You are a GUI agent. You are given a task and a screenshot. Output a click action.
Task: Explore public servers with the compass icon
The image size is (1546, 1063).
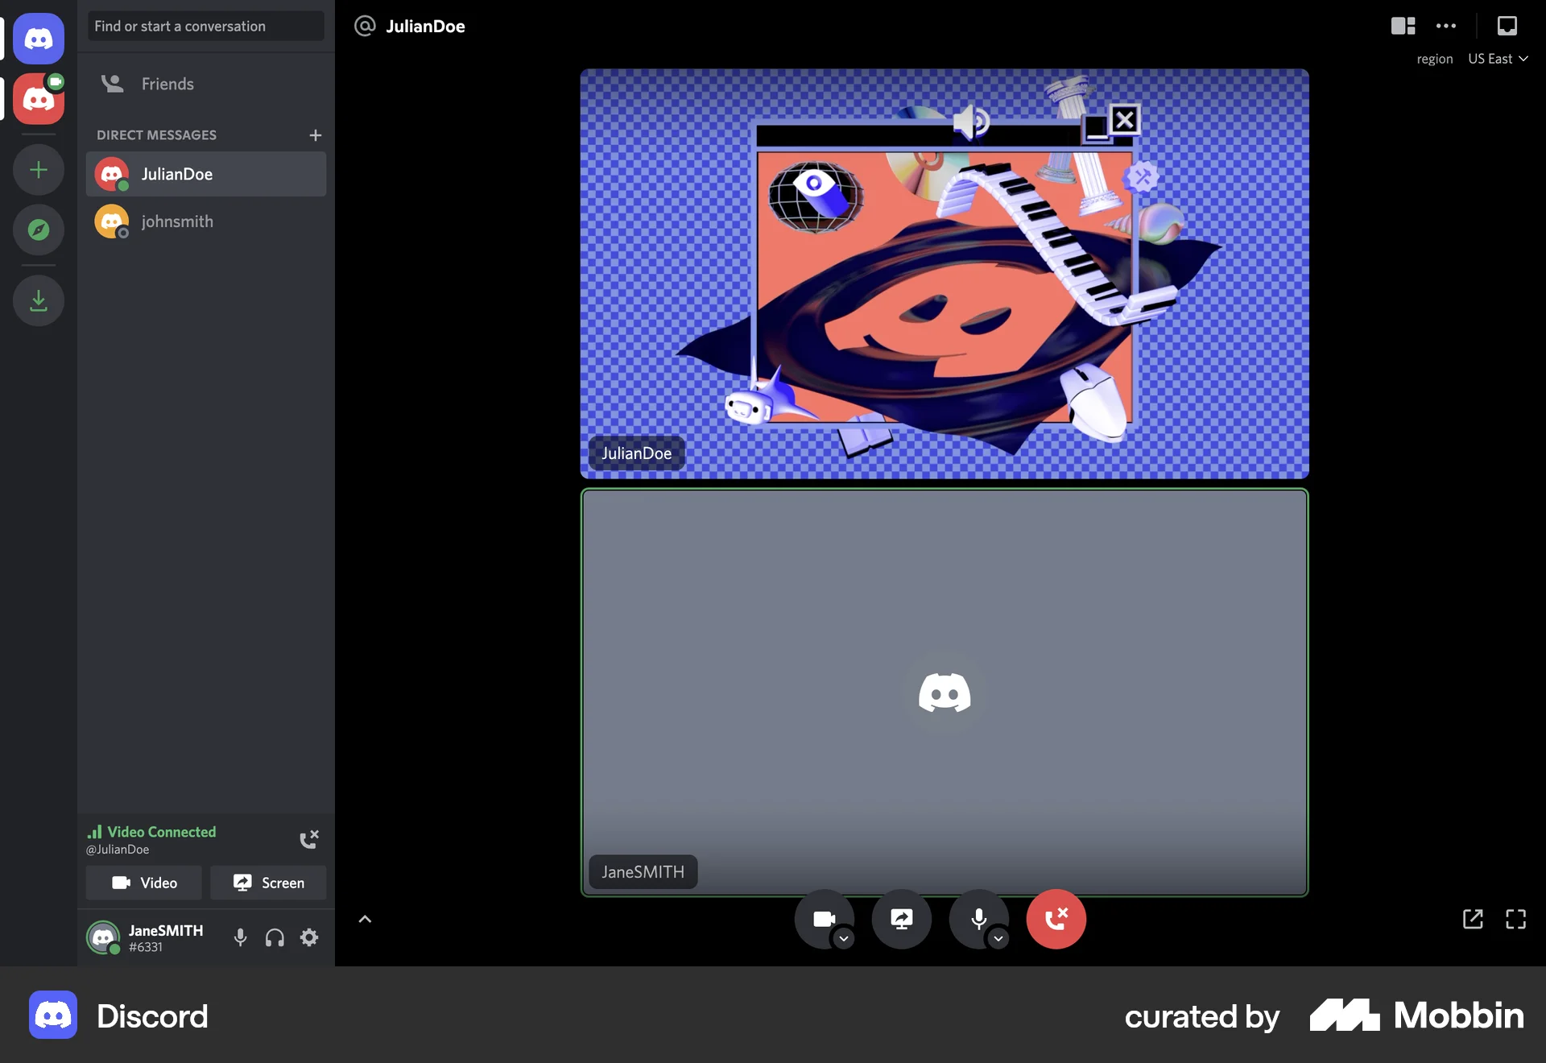[x=39, y=230]
